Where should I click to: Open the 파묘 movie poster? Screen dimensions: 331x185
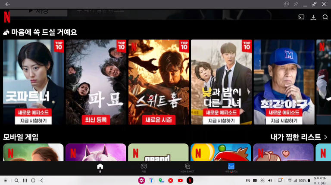(96, 82)
